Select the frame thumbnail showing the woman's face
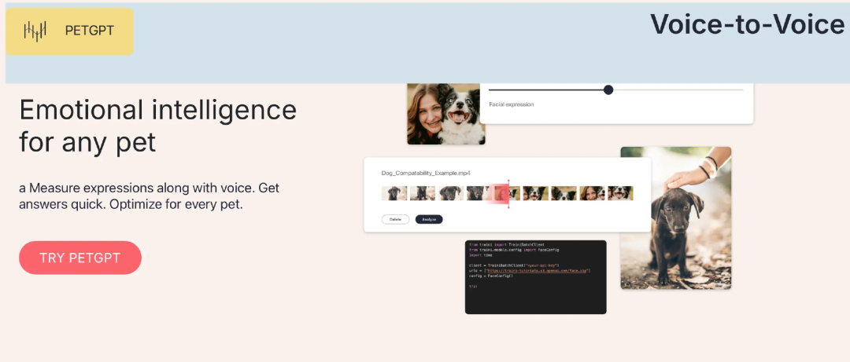The image size is (850, 362). 592,193
